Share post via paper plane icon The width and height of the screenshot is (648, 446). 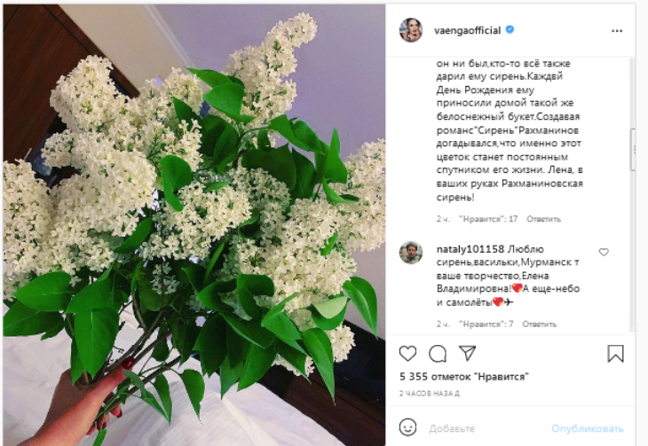pyautogui.click(x=468, y=354)
